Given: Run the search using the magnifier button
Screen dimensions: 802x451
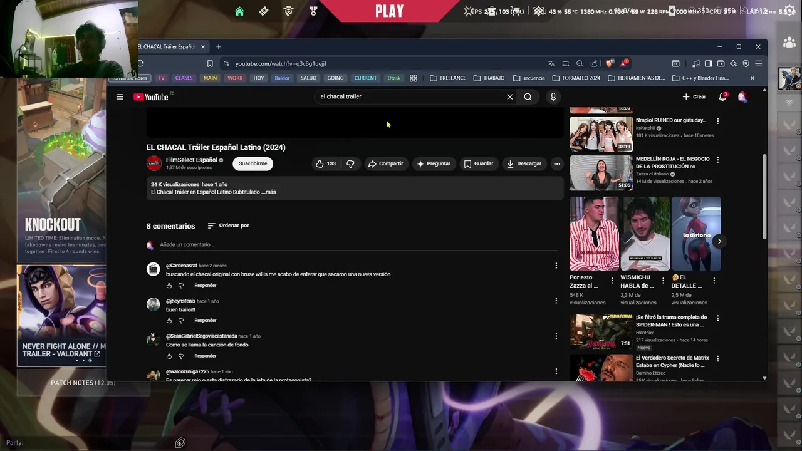Looking at the screenshot, I should point(528,97).
